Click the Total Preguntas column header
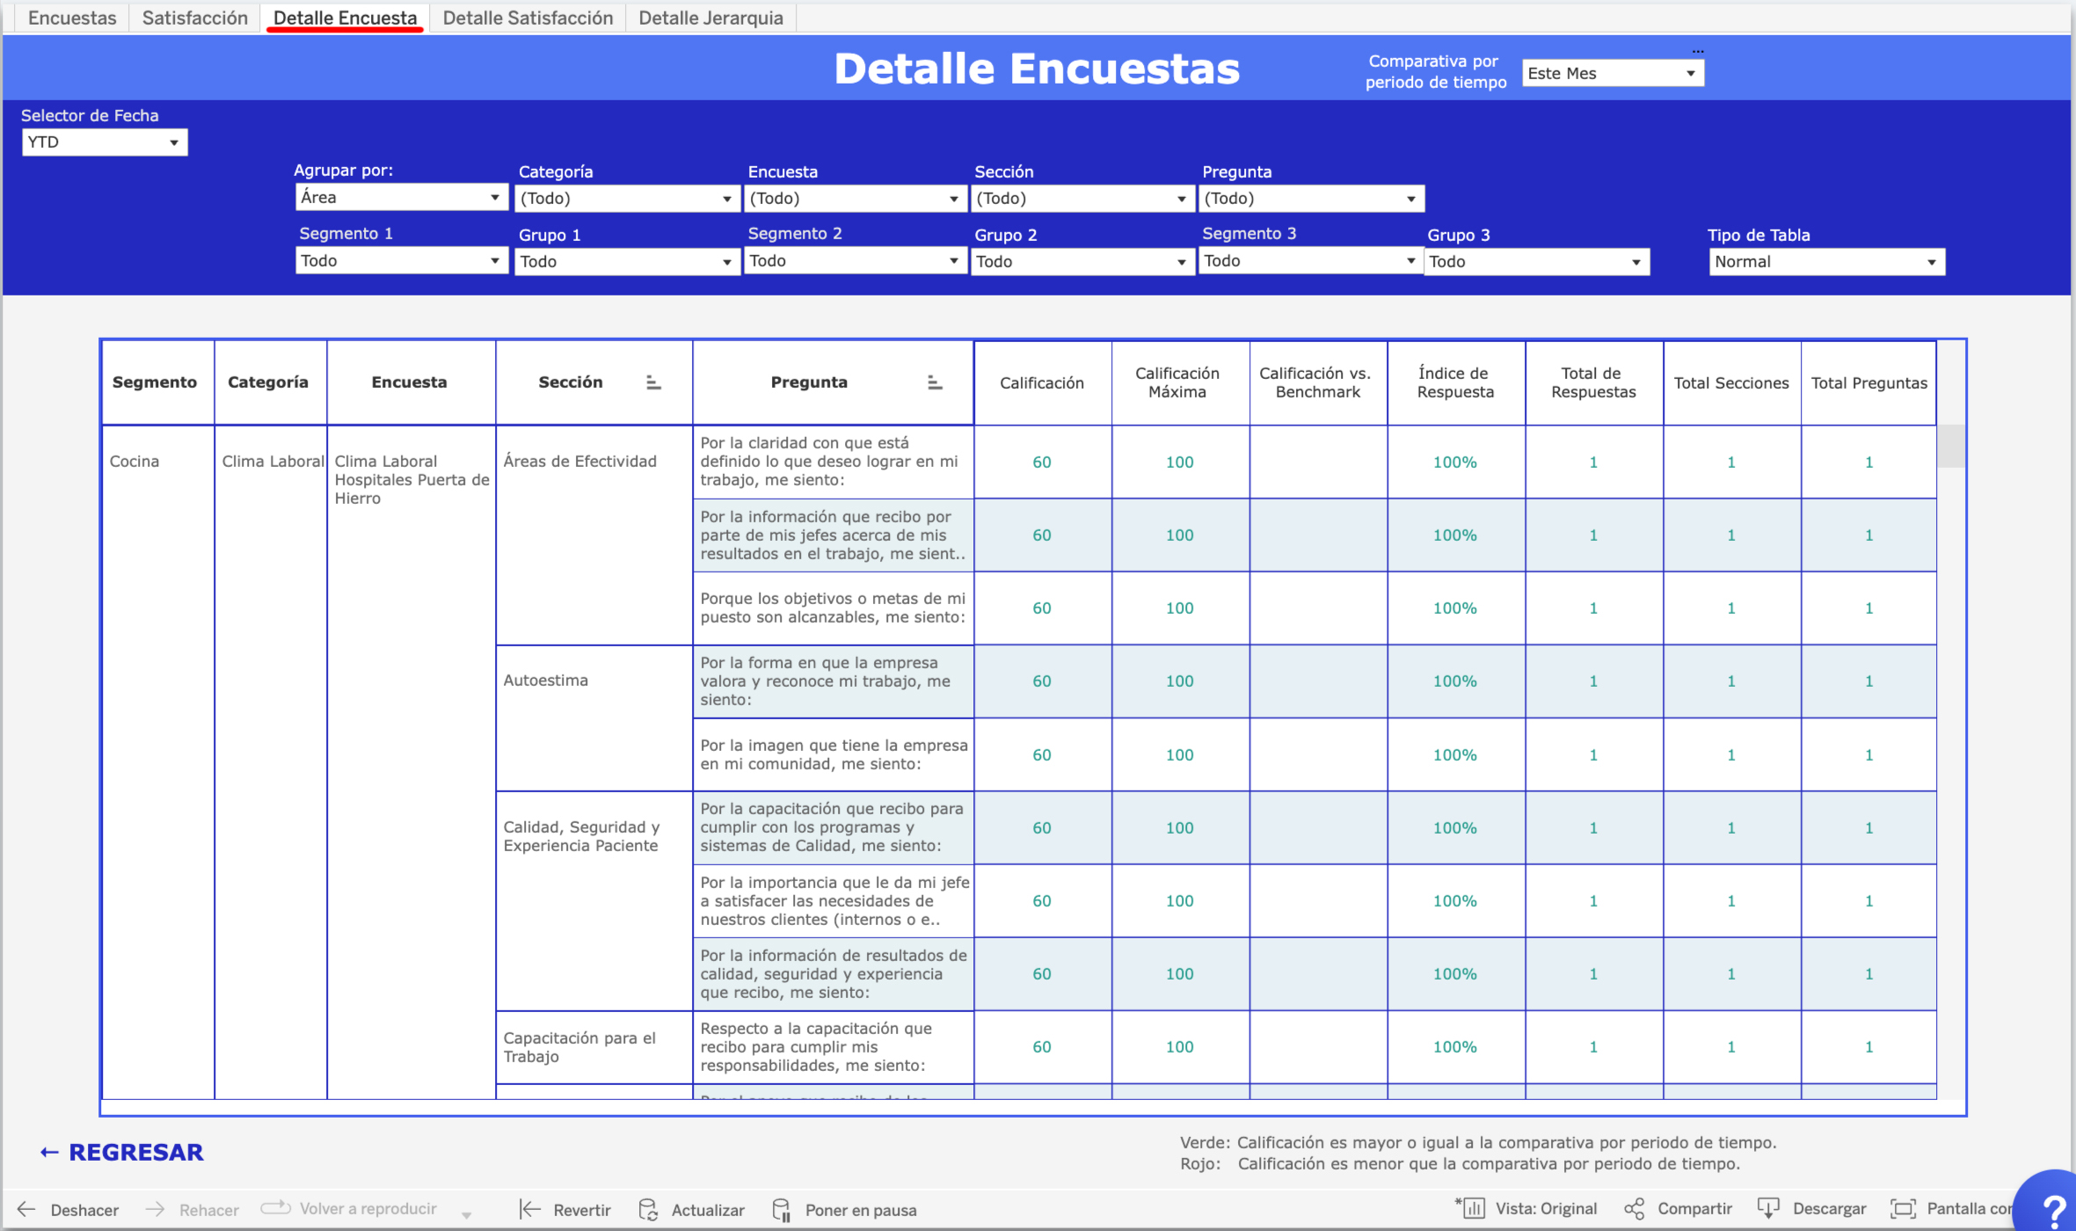The width and height of the screenshot is (2076, 1231). click(x=1869, y=382)
